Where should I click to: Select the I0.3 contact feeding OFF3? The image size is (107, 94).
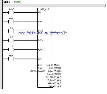tap(11, 40)
